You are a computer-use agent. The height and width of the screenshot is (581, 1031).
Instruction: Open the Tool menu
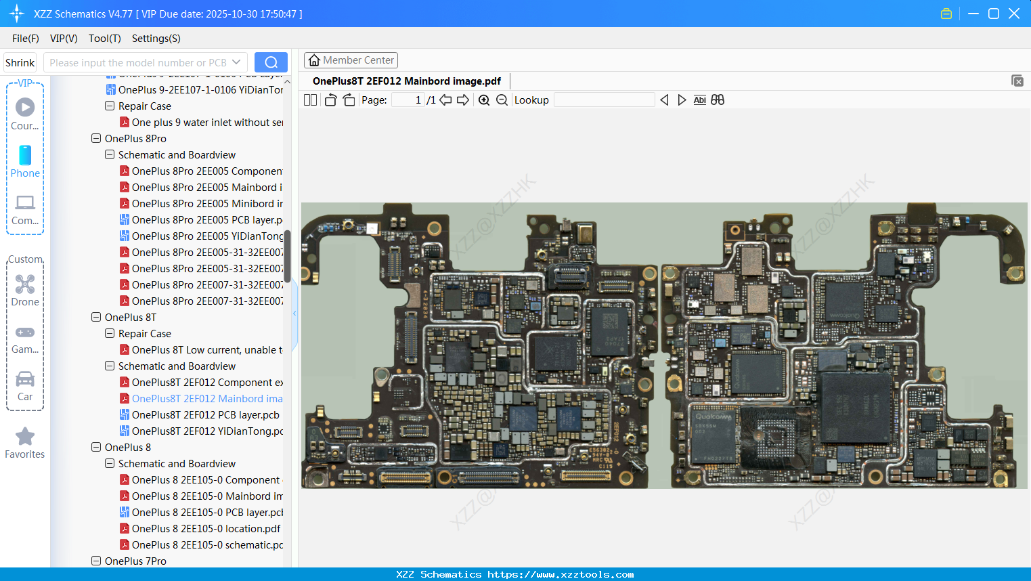(104, 39)
